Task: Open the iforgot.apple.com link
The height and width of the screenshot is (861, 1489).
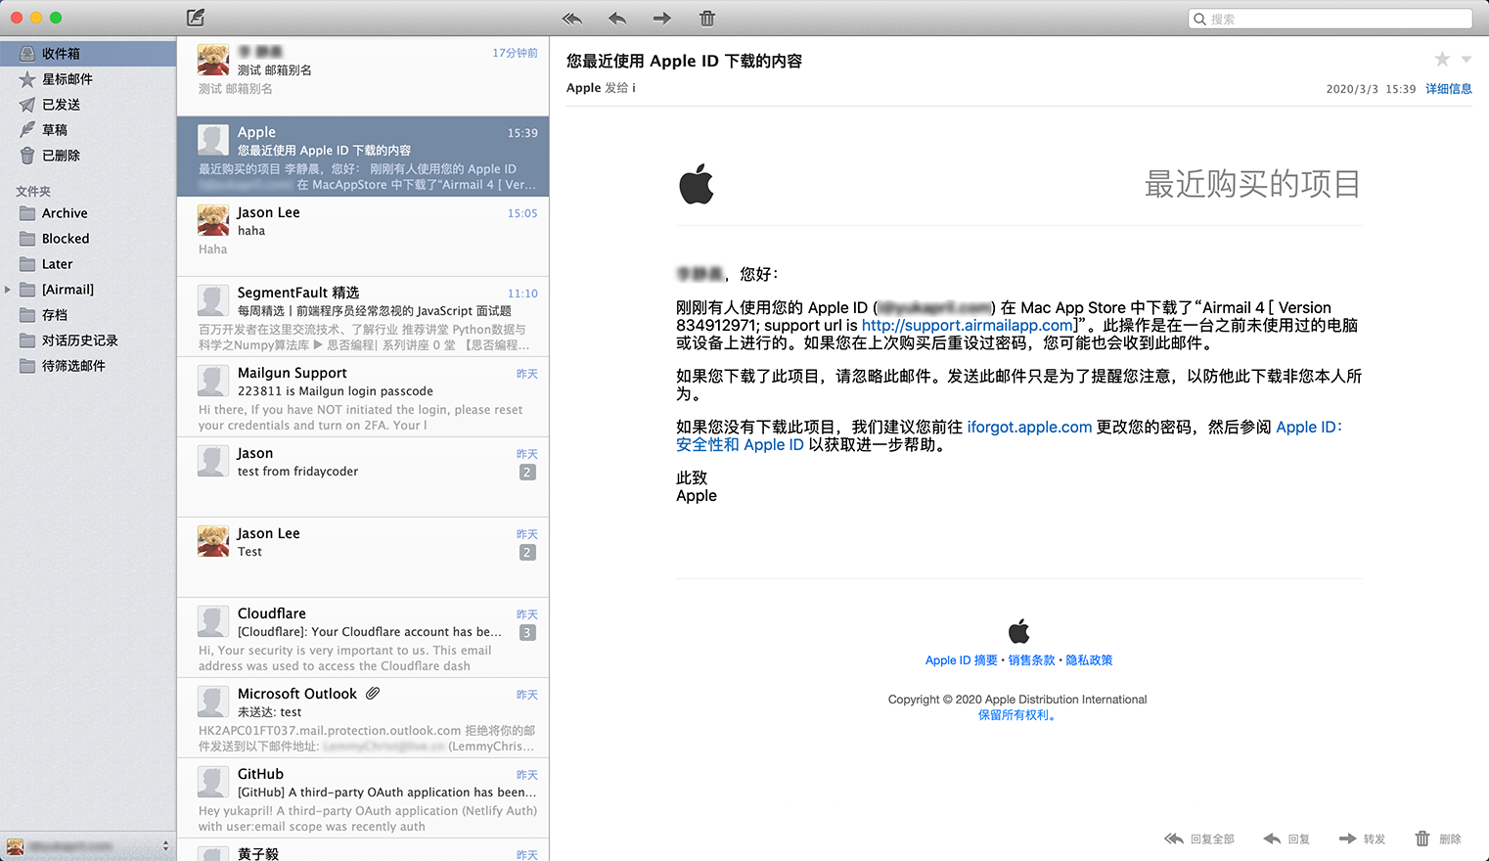Action: coord(1029,428)
